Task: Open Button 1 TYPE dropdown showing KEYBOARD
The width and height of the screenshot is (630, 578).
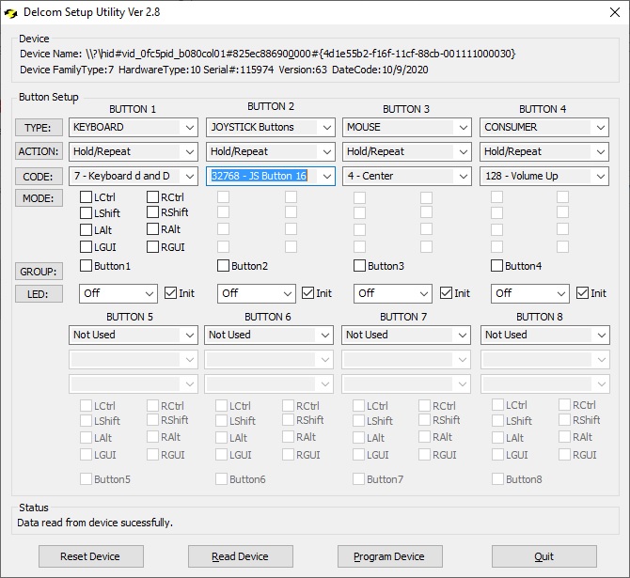Action: pos(134,127)
